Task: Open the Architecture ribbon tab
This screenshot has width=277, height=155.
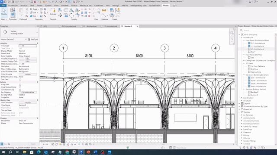Action: coord(13,6)
